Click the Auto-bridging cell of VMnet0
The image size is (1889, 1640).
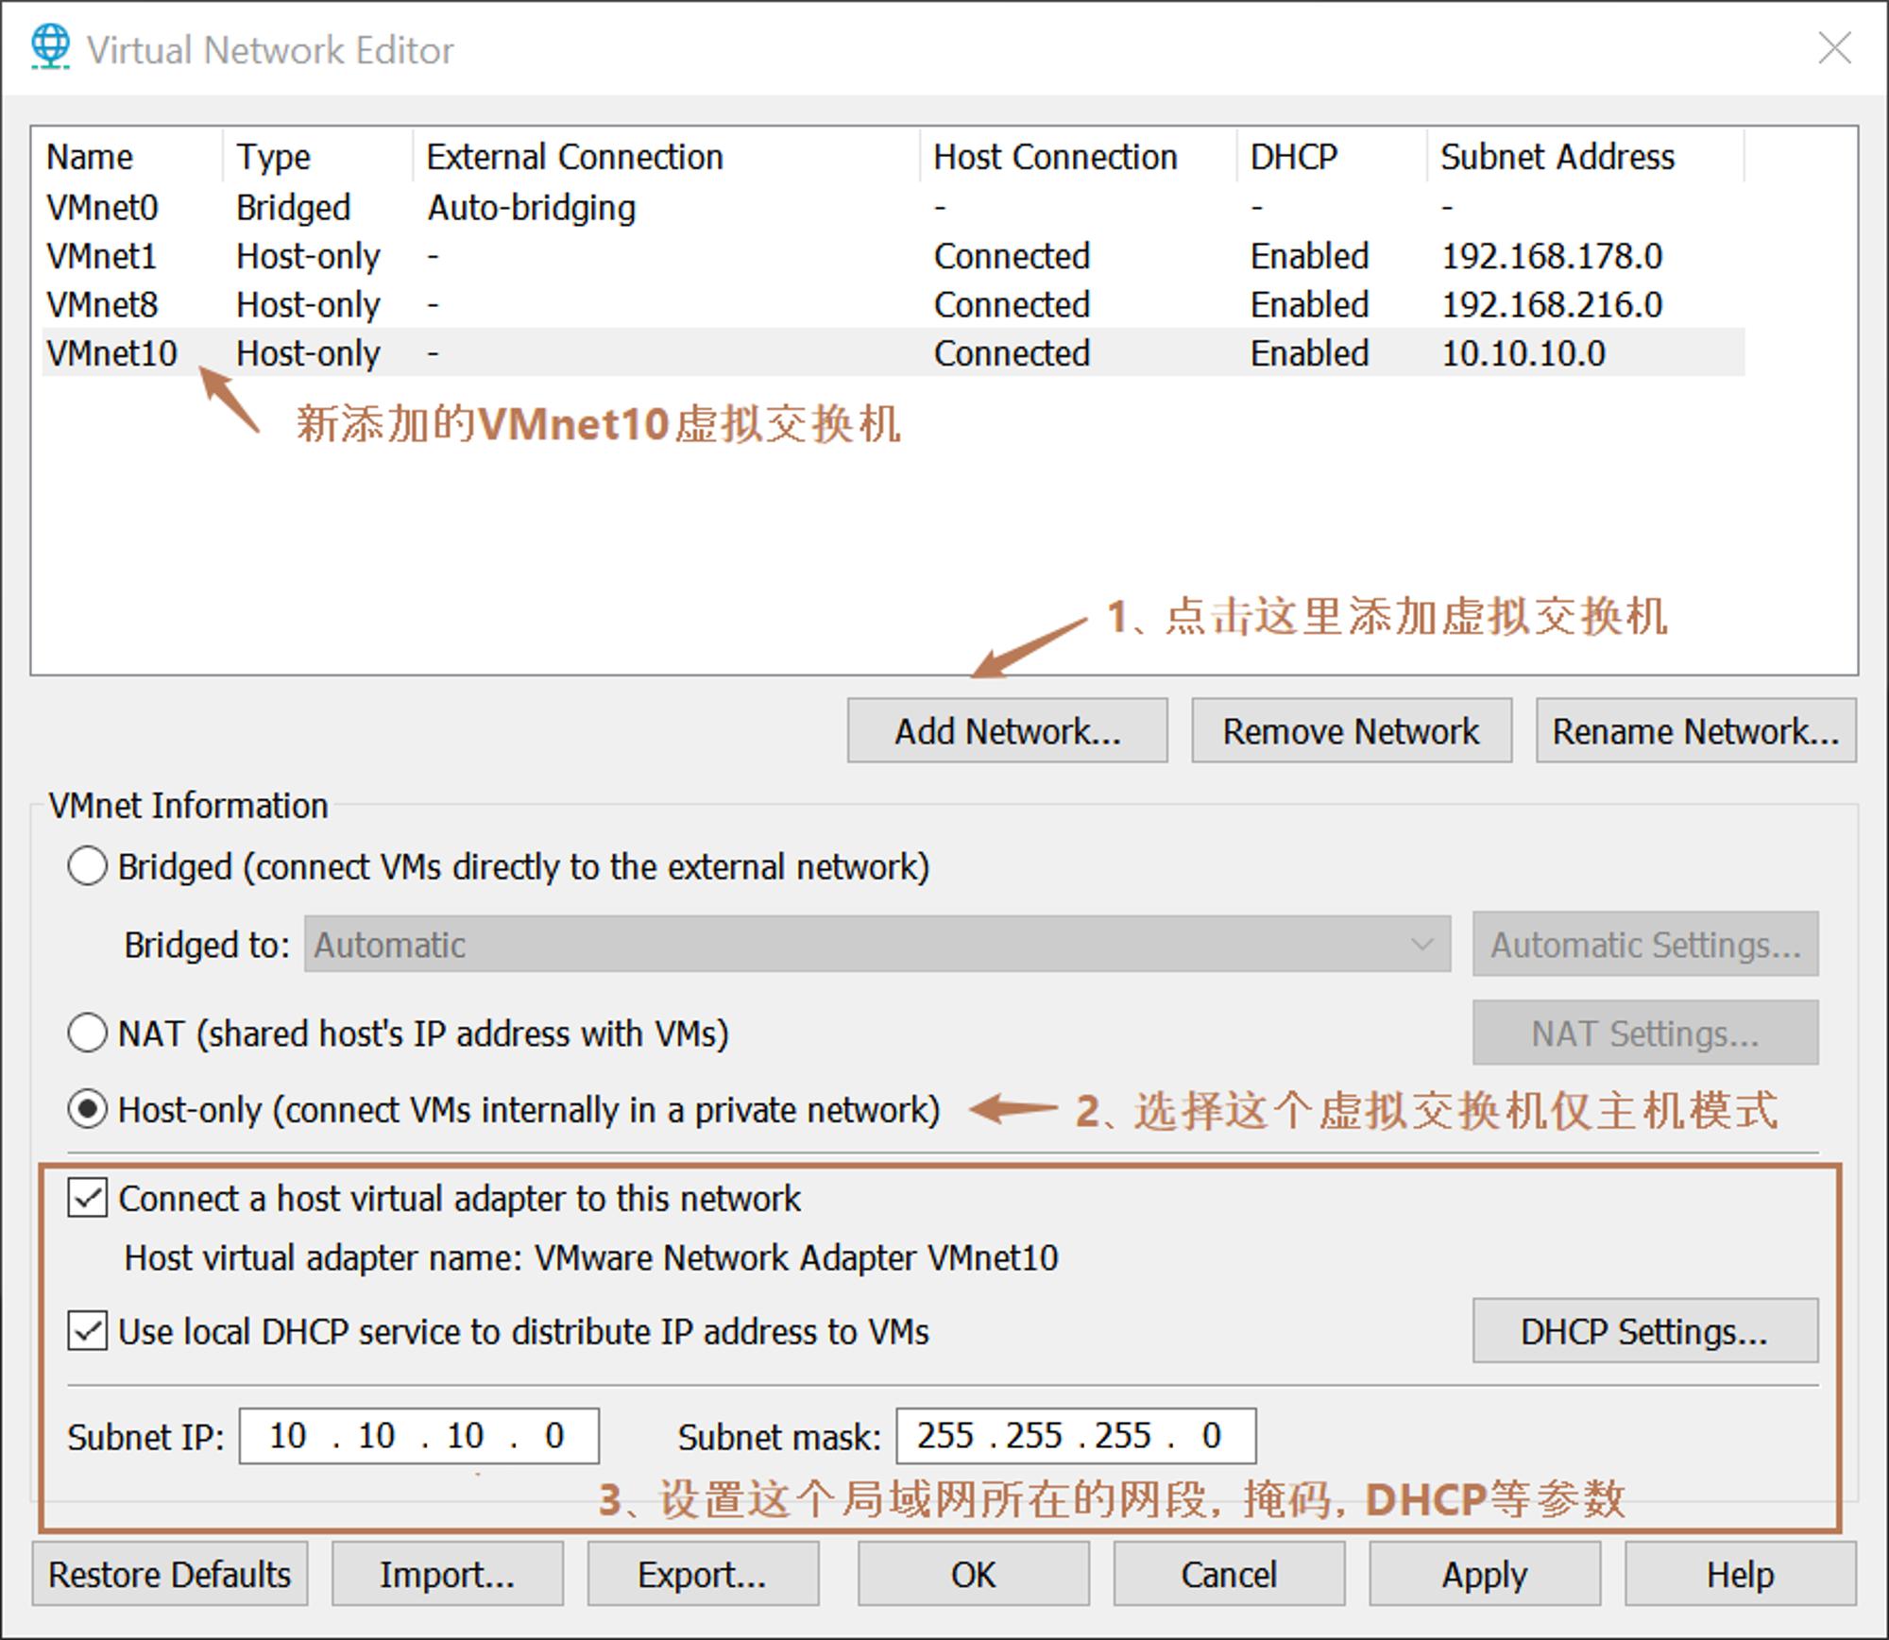coord(532,207)
